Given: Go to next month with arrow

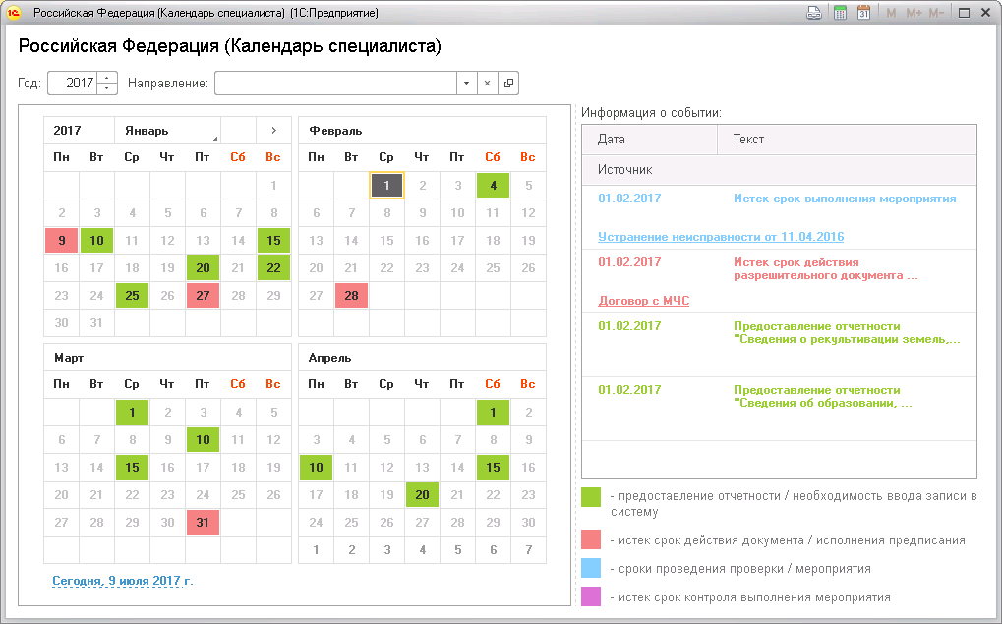Looking at the screenshot, I should tap(273, 131).
